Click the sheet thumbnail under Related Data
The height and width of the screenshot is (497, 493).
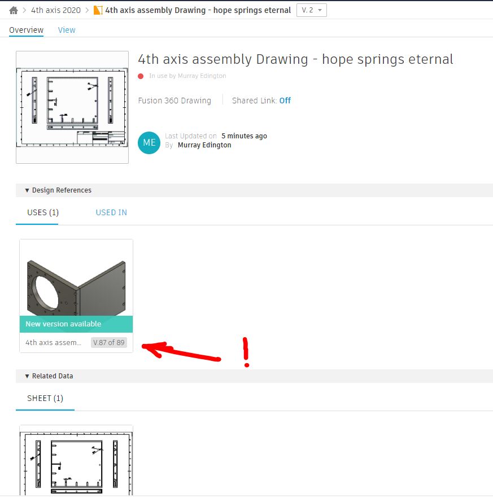[x=76, y=460]
